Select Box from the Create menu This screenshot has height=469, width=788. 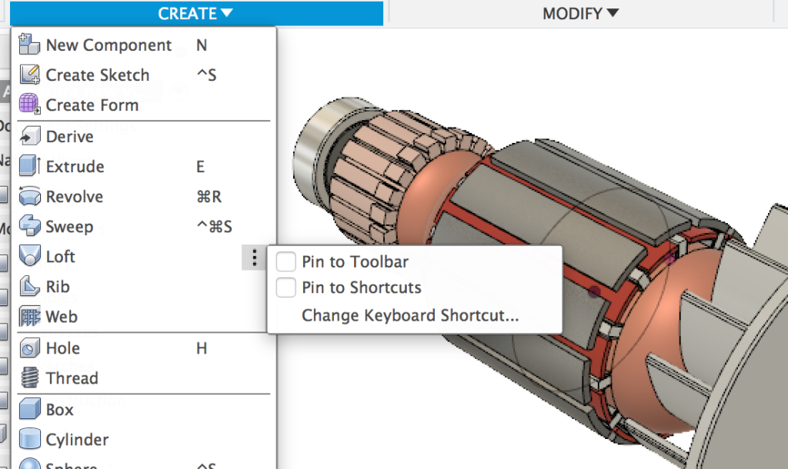point(62,409)
